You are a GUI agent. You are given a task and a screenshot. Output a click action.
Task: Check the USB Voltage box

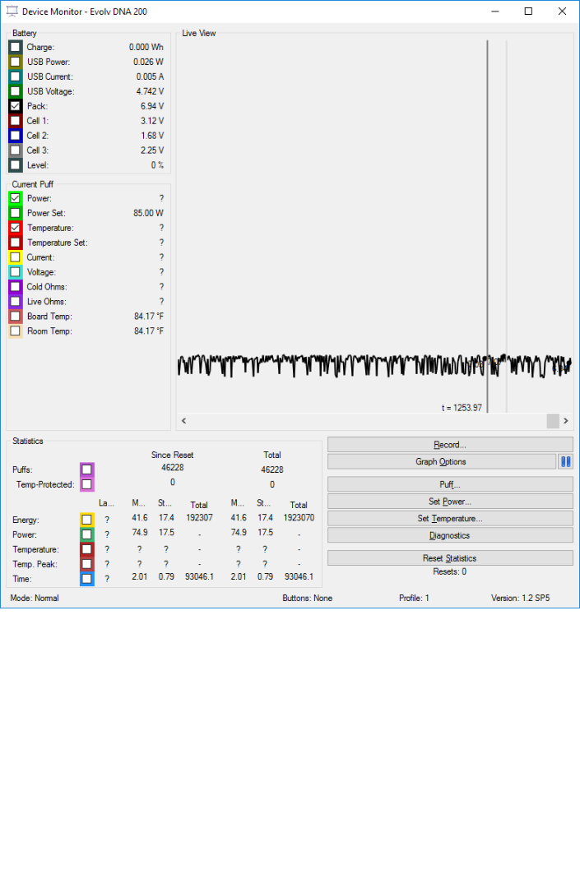16,91
